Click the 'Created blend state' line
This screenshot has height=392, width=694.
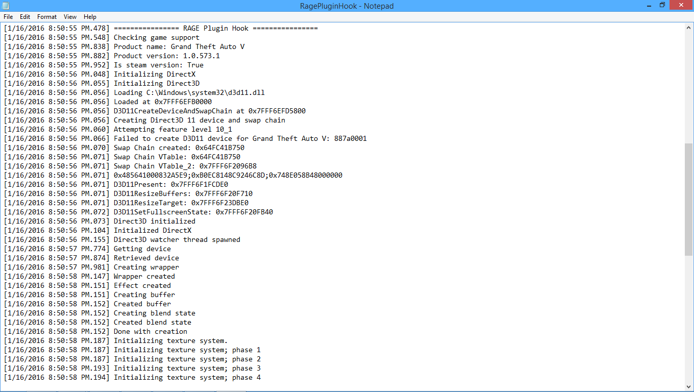(97, 322)
